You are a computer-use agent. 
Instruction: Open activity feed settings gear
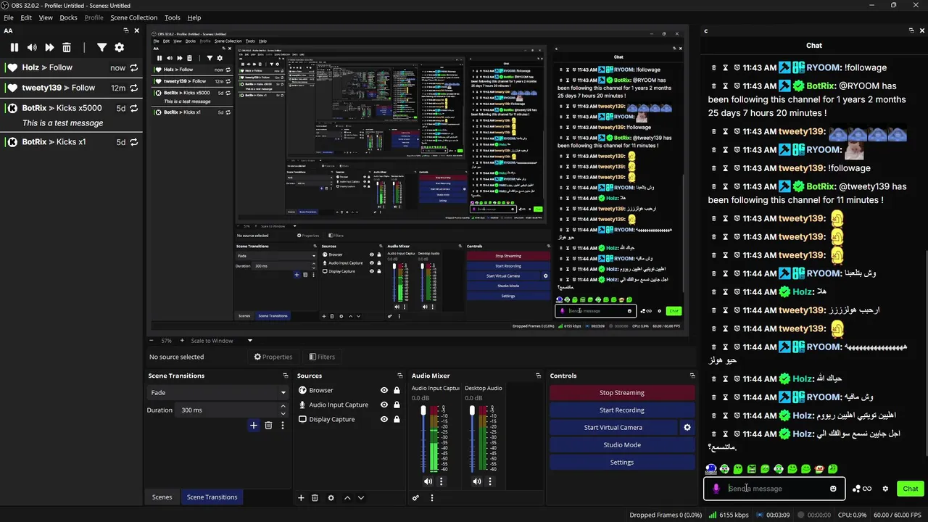(x=120, y=47)
